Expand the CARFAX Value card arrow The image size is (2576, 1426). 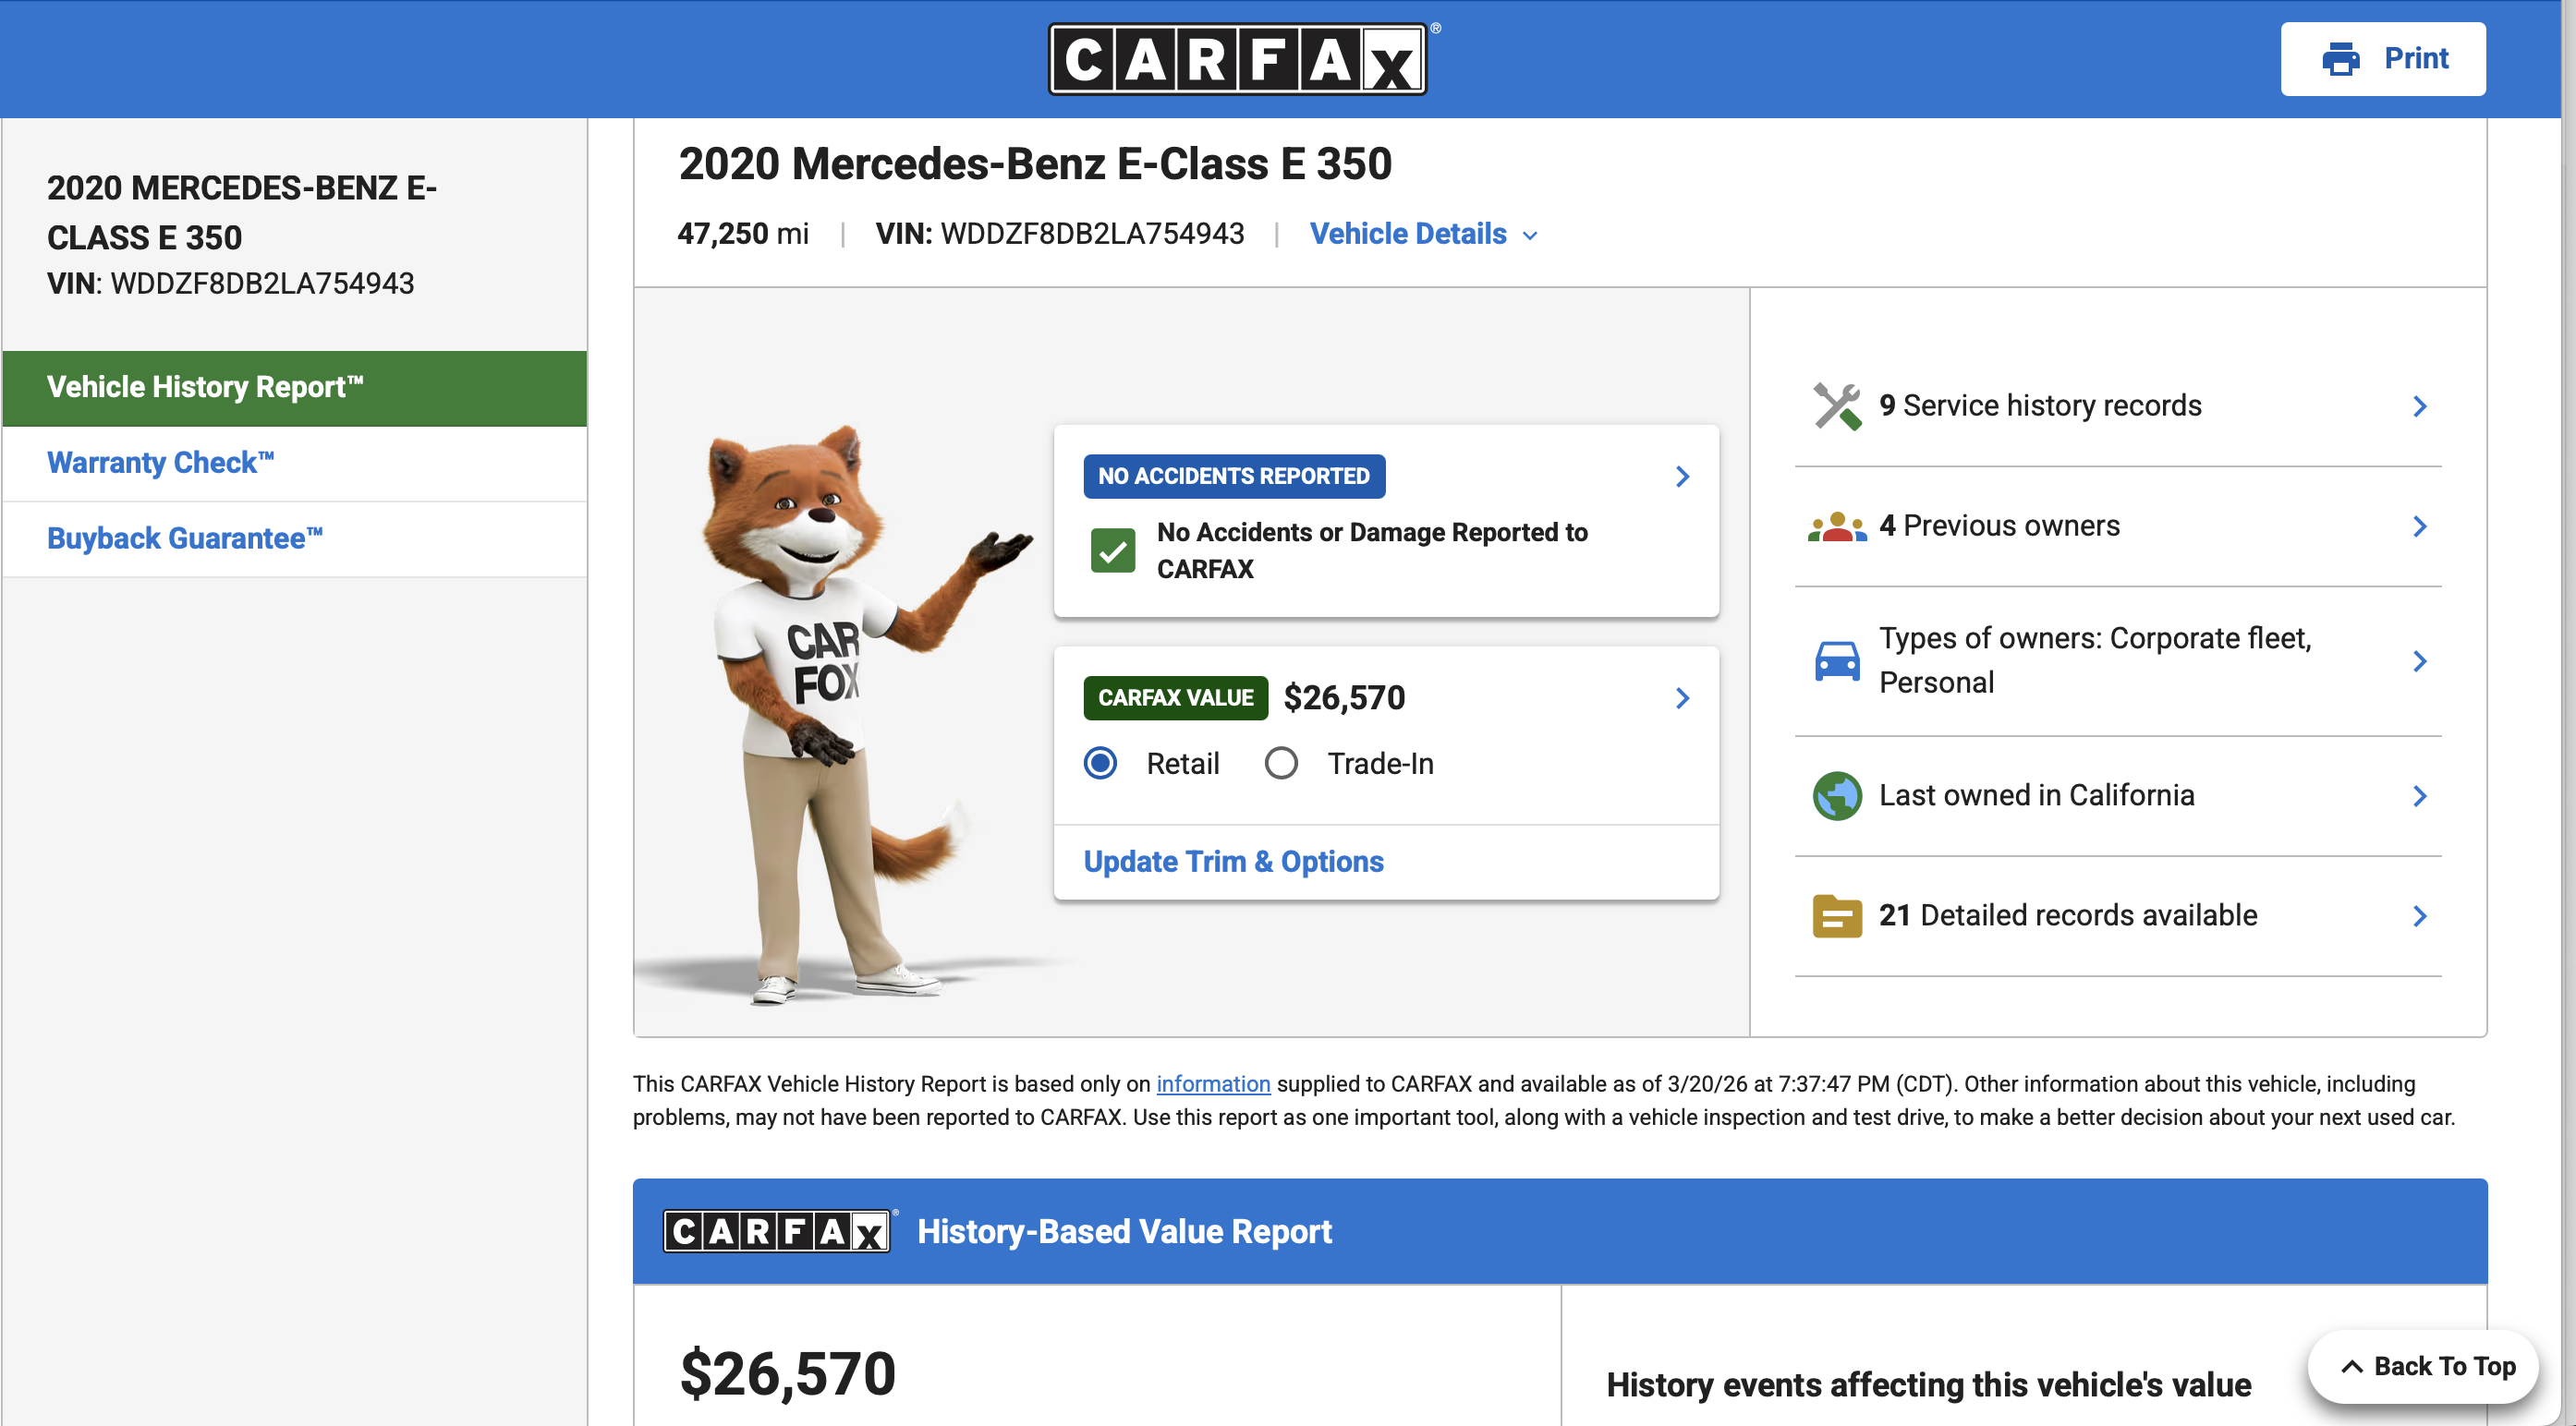coord(1682,697)
